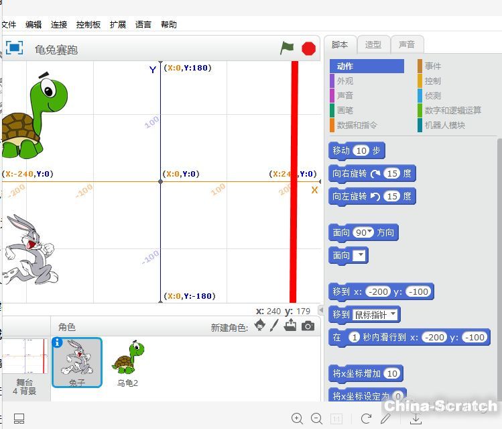
Task: Select the 乌龟2 sprite thumbnail
Action: click(x=127, y=363)
